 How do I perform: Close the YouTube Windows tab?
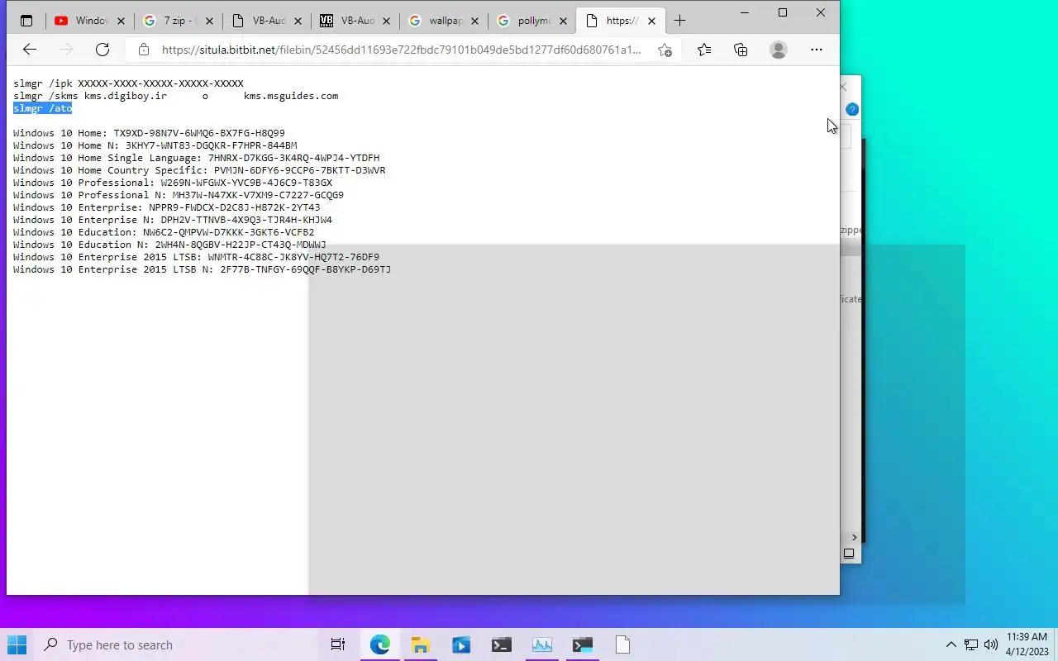121,21
